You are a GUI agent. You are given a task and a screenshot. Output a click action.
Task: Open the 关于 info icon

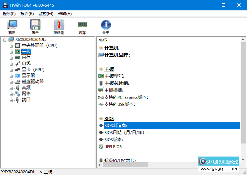[x=106, y=27]
